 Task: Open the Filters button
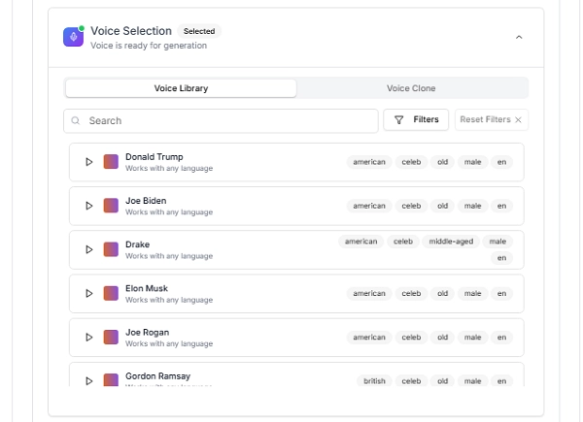[416, 119]
